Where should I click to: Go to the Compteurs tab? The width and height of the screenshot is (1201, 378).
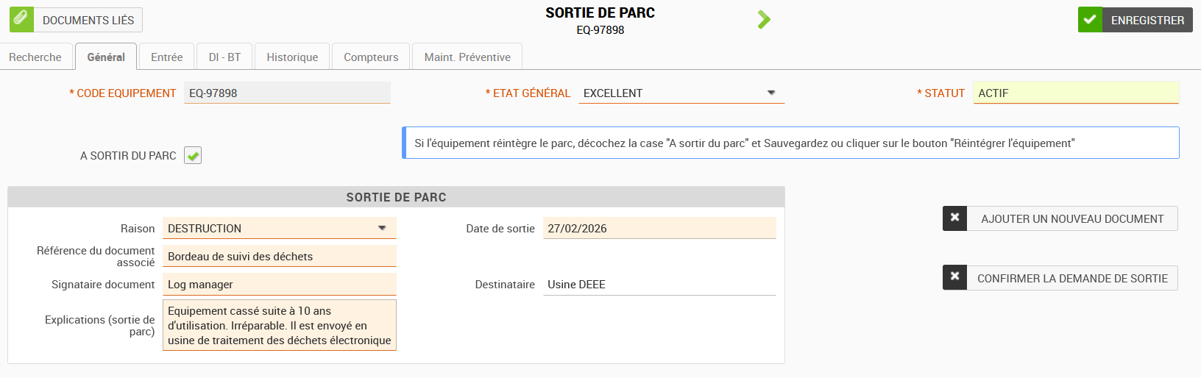371,57
